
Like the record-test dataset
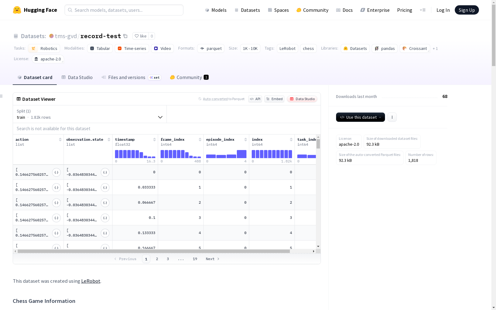coord(141,36)
